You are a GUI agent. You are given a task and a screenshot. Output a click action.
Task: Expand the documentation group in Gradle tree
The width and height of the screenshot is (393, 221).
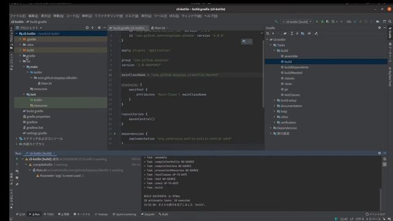[274, 106]
